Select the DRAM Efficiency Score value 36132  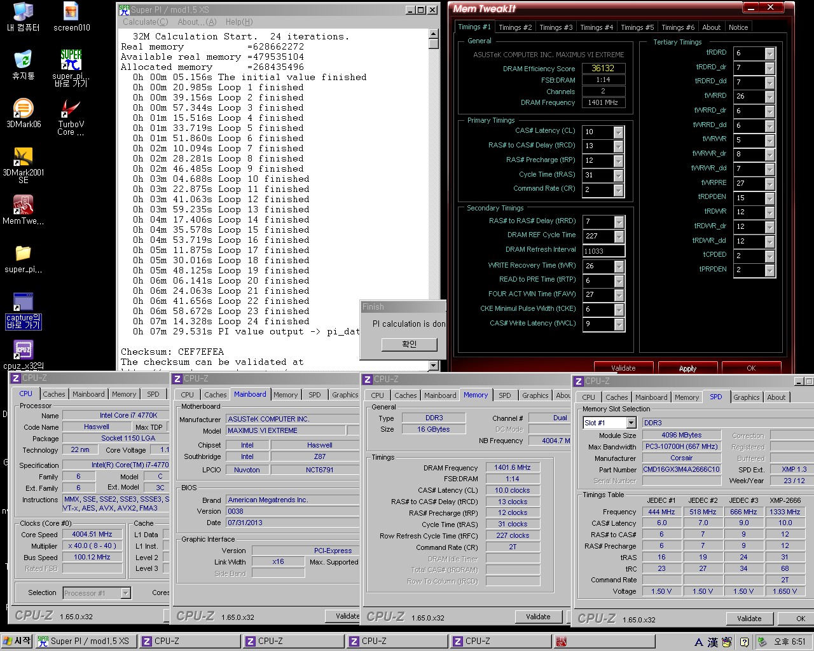603,68
